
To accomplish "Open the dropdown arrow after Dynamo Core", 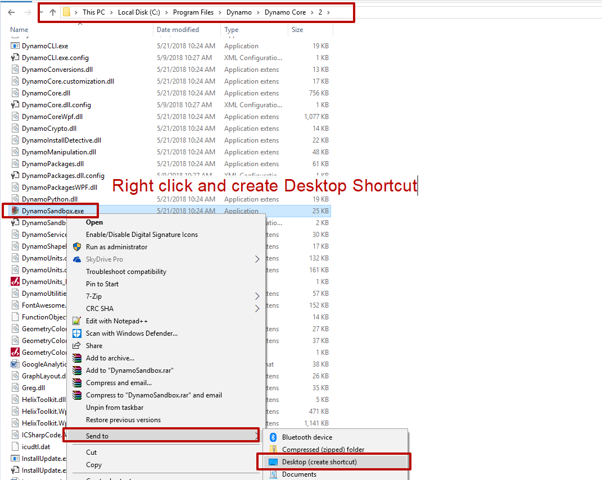I will pyautogui.click(x=312, y=12).
